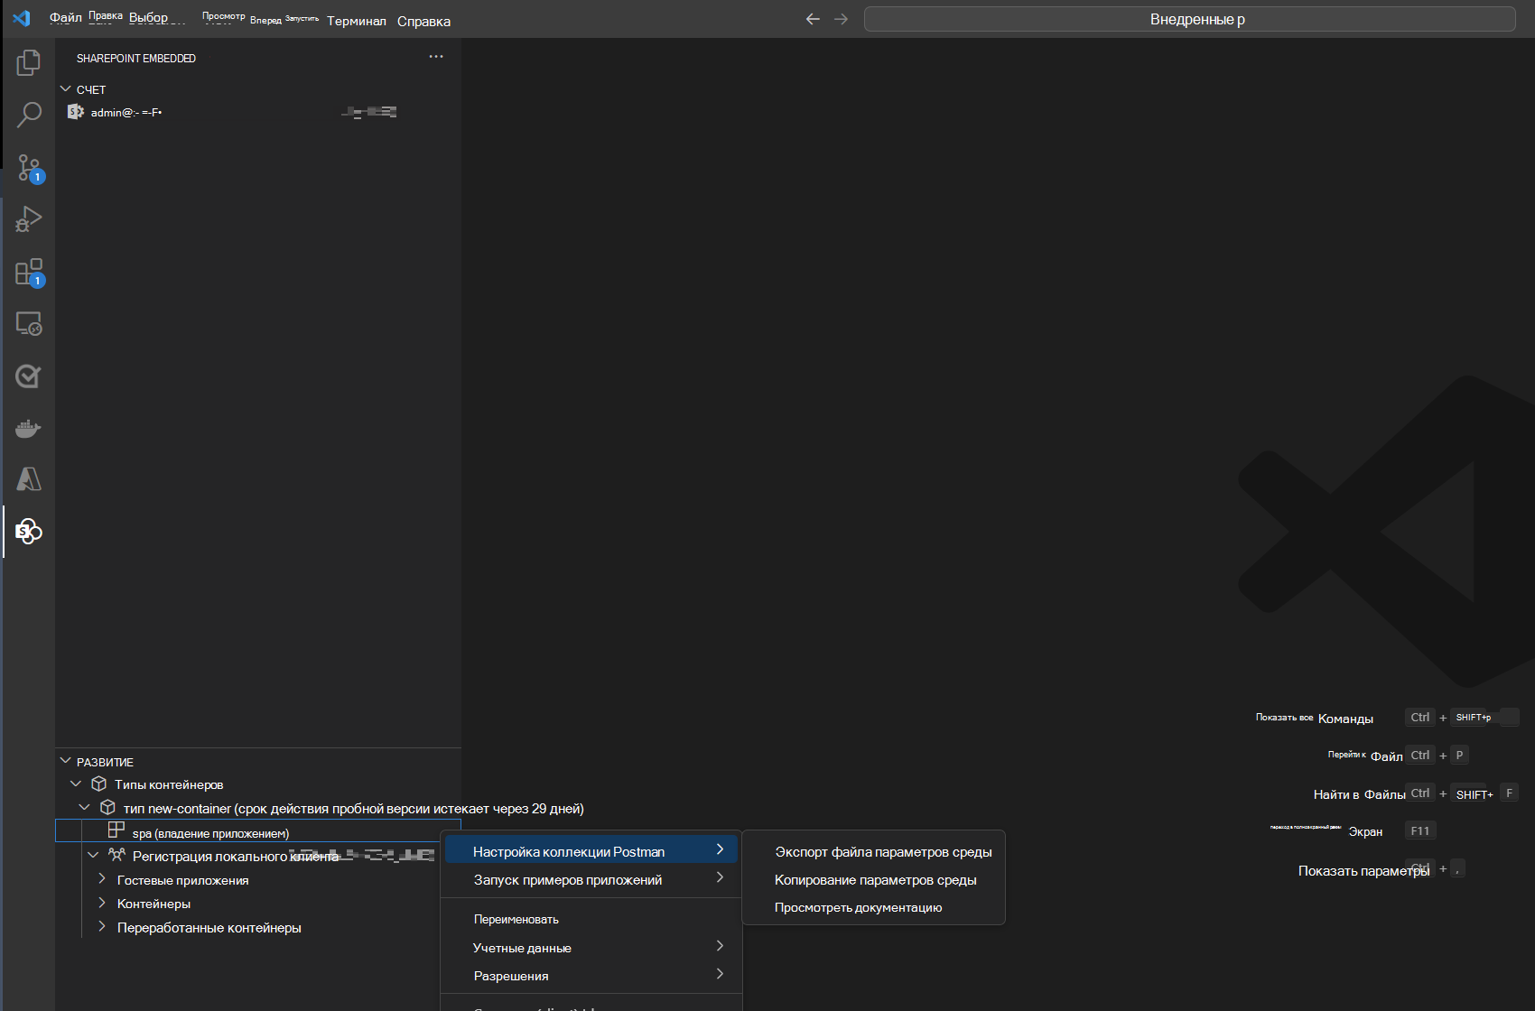Open Разрешения submenu

click(x=591, y=975)
